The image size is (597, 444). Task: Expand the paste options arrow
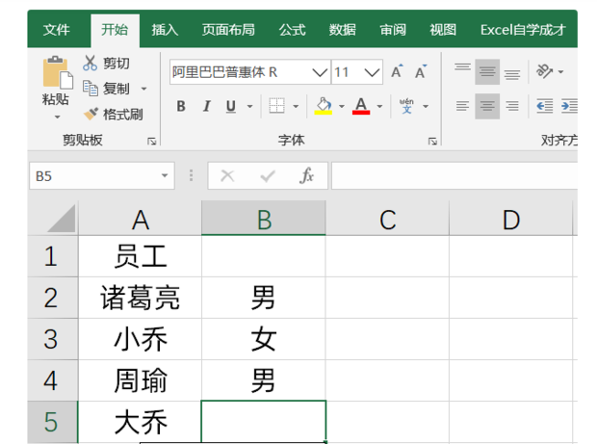pyautogui.click(x=57, y=118)
